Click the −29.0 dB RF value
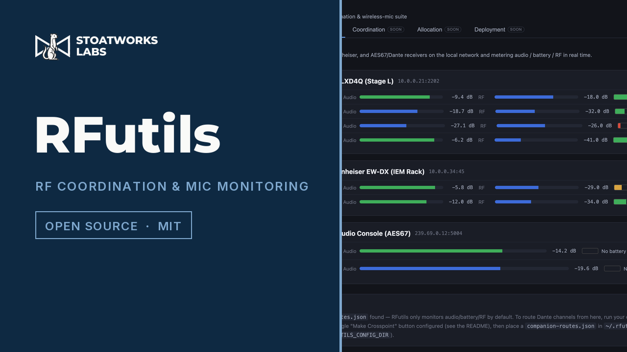The image size is (627, 352). coord(596,187)
